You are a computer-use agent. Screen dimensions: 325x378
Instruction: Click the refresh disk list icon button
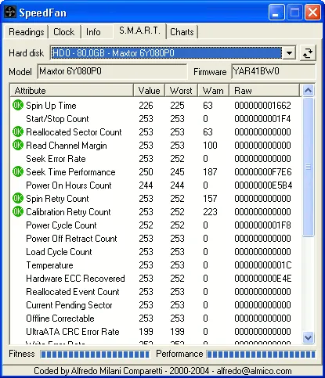click(x=308, y=53)
